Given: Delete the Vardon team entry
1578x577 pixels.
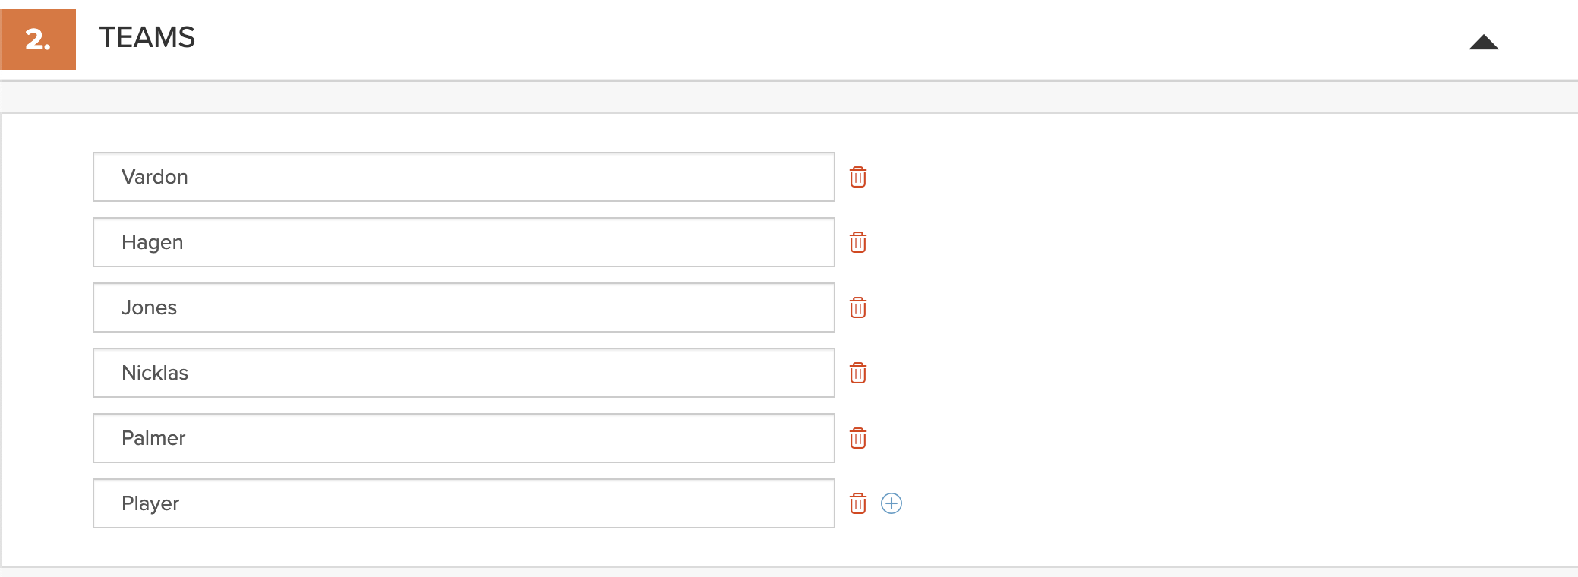Looking at the screenshot, I should click(x=858, y=177).
